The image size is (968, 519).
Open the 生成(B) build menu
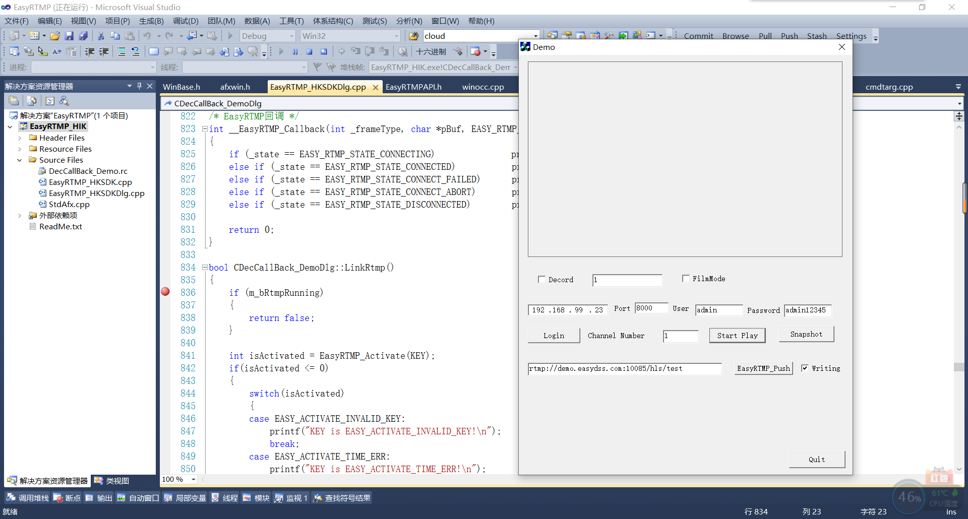151,21
